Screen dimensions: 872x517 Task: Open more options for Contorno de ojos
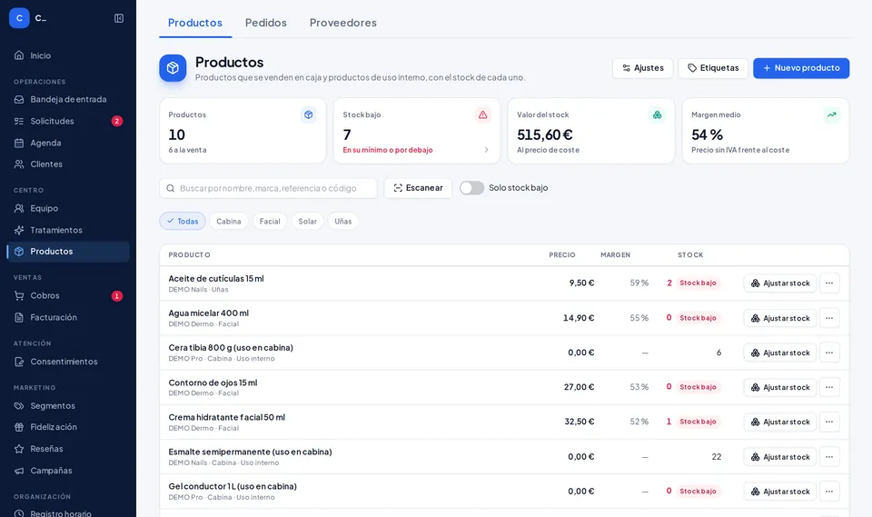[829, 387]
